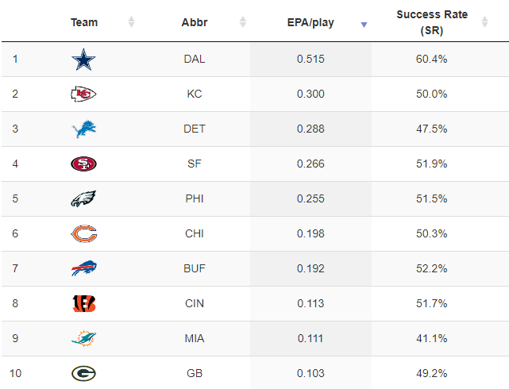Click the San Francisco 49ers logo
The height and width of the screenshot is (389, 509).
click(x=83, y=164)
